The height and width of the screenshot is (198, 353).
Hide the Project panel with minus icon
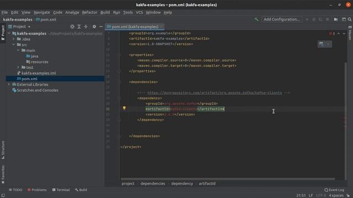101,27
